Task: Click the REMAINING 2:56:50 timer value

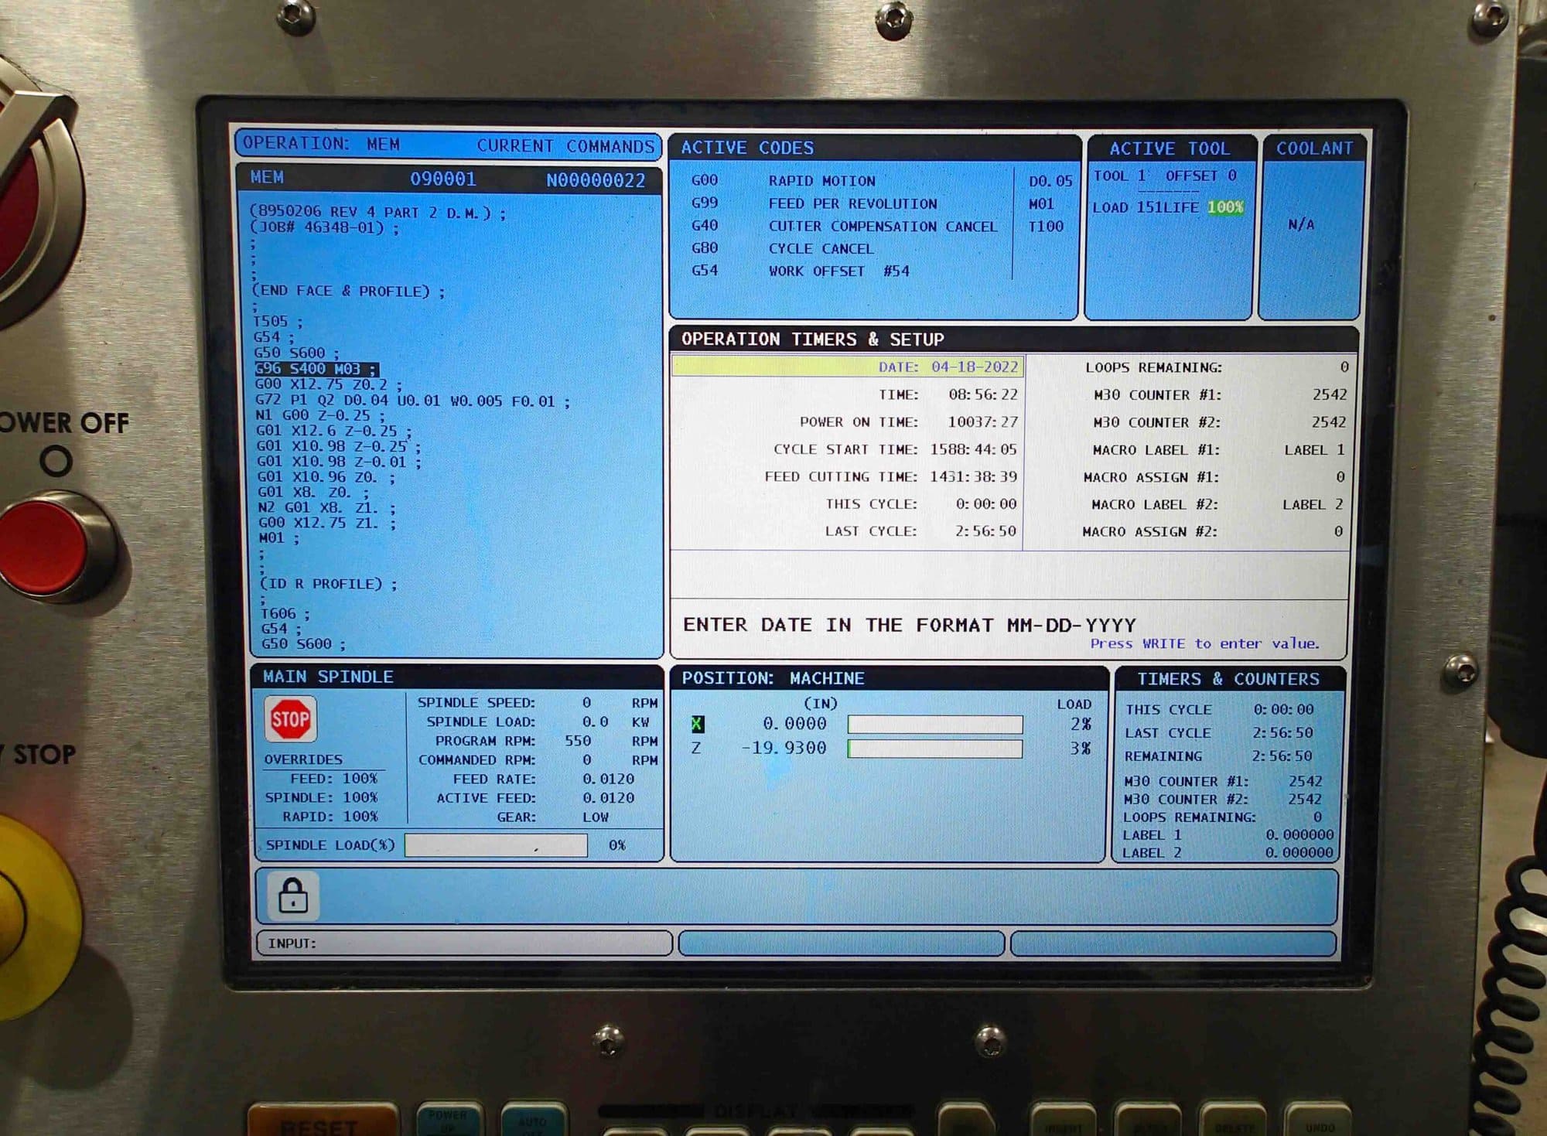Action: click(x=1282, y=756)
